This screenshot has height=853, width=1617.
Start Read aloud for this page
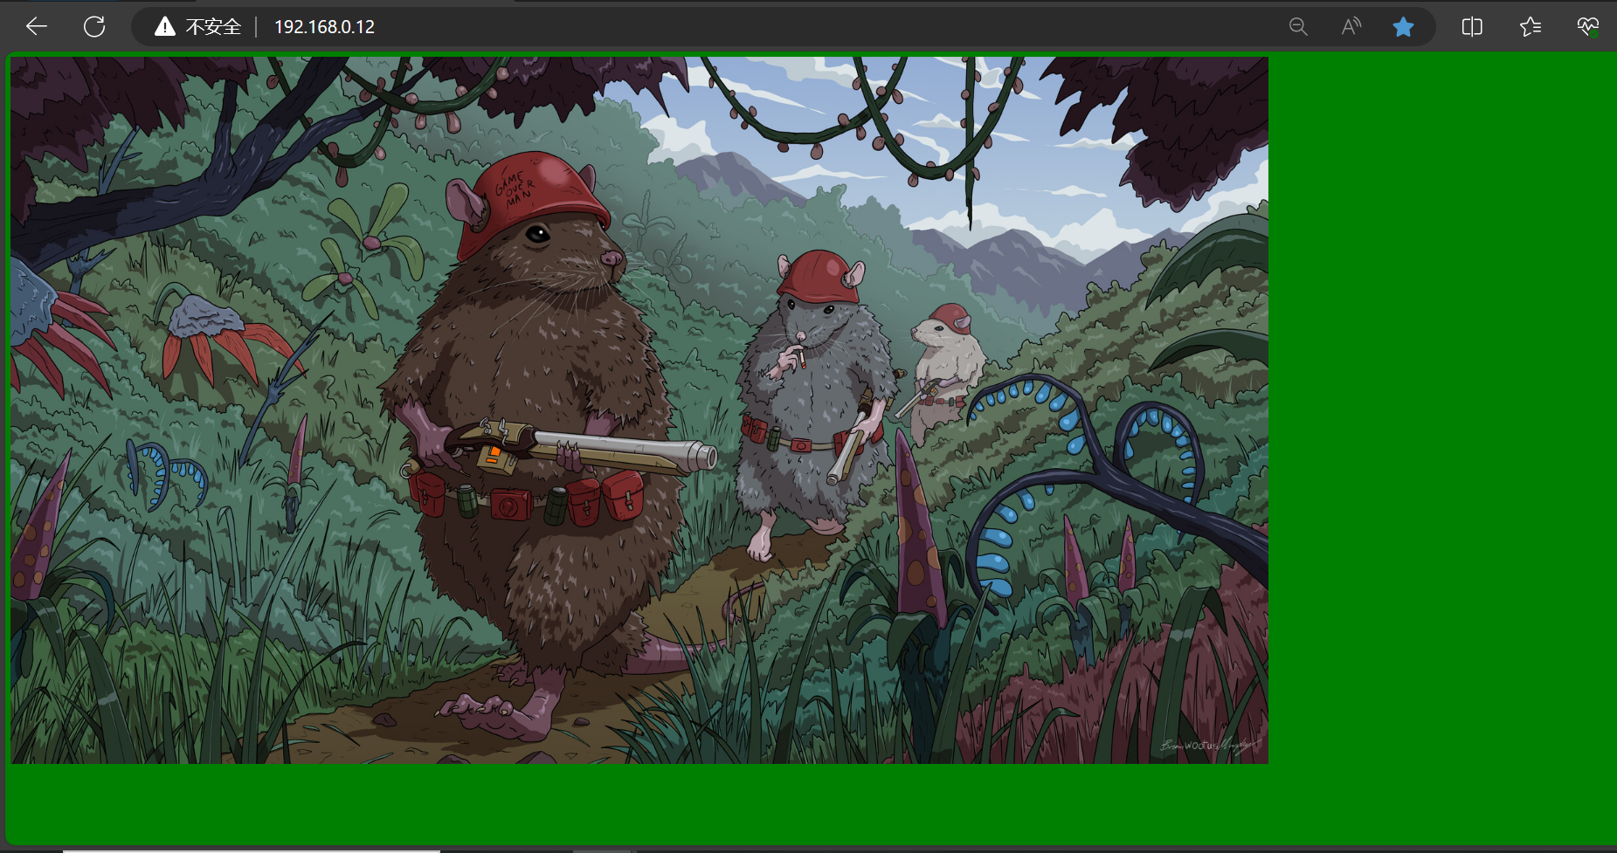coord(1351,27)
